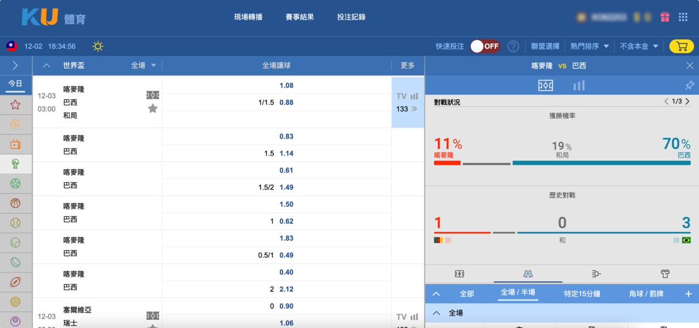Open 現場轉播 live broadcast menu
The image size is (699, 328).
pyautogui.click(x=248, y=17)
